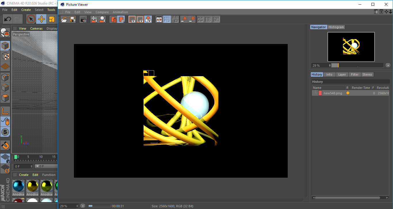Click the Workplane orange grid icon
This screenshot has height=209, width=393.
pos(5,66)
